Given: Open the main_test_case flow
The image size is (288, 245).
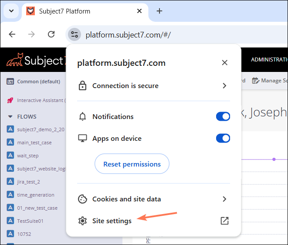Looking at the screenshot, I should (34, 143).
